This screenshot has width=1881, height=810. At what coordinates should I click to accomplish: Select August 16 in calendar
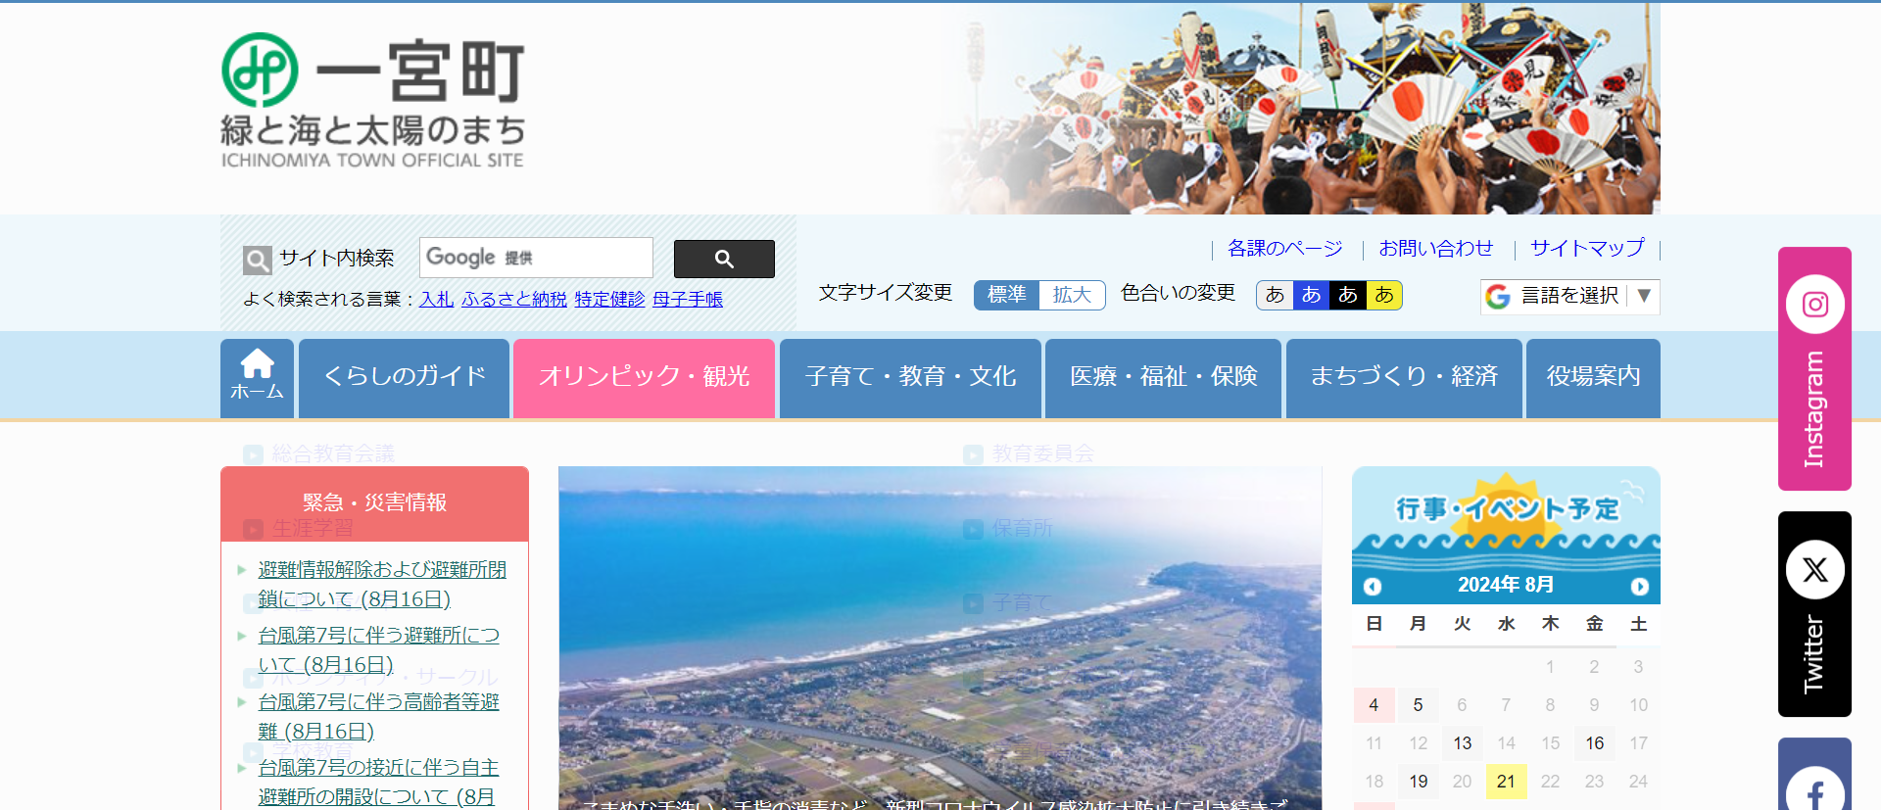[1594, 743]
